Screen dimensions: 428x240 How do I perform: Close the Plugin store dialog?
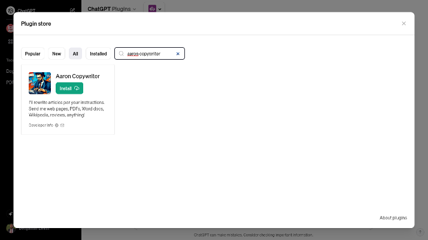point(403,24)
